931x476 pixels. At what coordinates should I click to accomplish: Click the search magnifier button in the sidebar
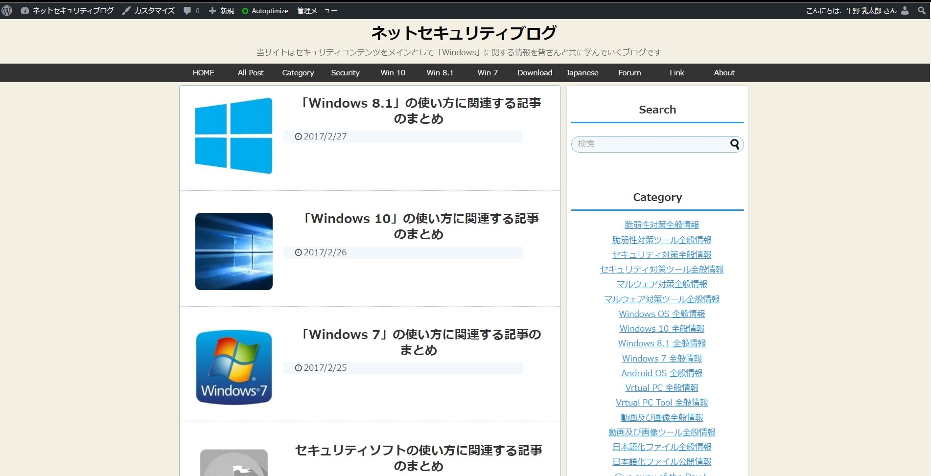pos(735,144)
